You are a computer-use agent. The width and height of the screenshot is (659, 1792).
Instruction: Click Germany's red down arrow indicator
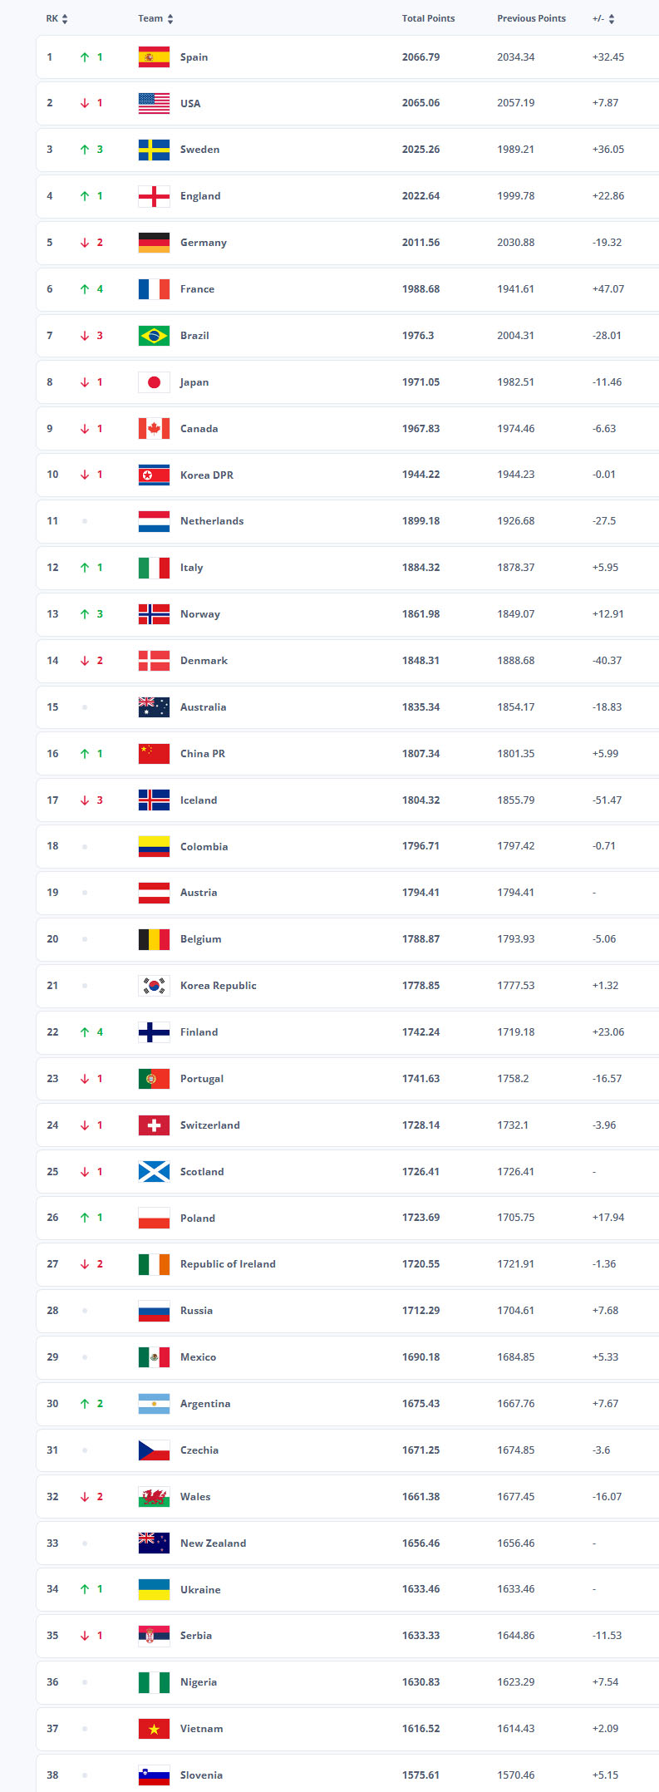[x=84, y=243]
